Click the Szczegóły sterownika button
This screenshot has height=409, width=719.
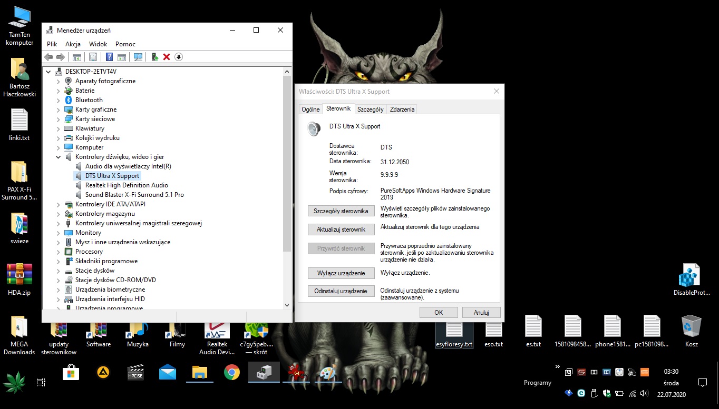pyautogui.click(x=341, y=211)
